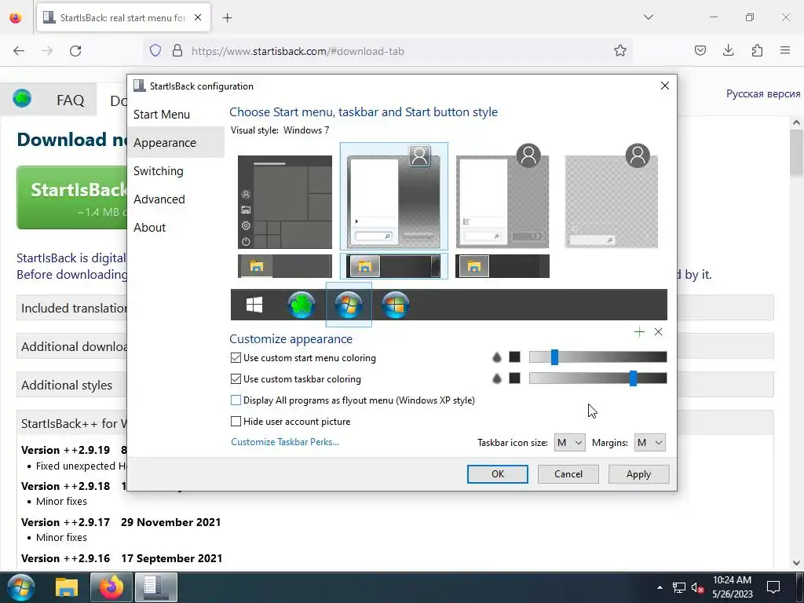Choose the highlighted Windows 7 taskbar style
804x603 pixels.
[x=394, y=266]
